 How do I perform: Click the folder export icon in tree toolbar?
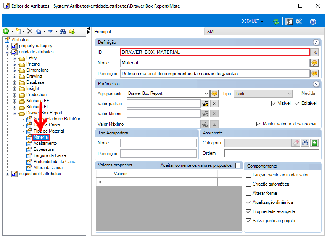pyautogui.click(x=72, y=31)
